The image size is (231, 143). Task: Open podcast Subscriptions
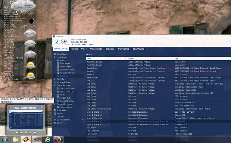66,107
